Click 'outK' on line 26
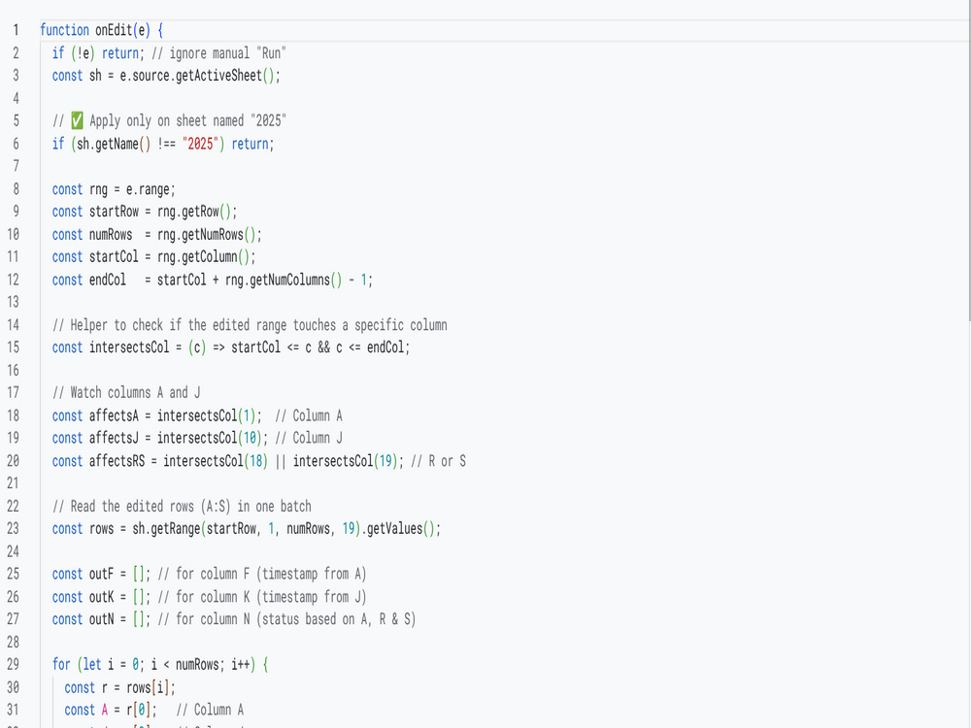Screen dimensions: 971x728 click(101, 597)
